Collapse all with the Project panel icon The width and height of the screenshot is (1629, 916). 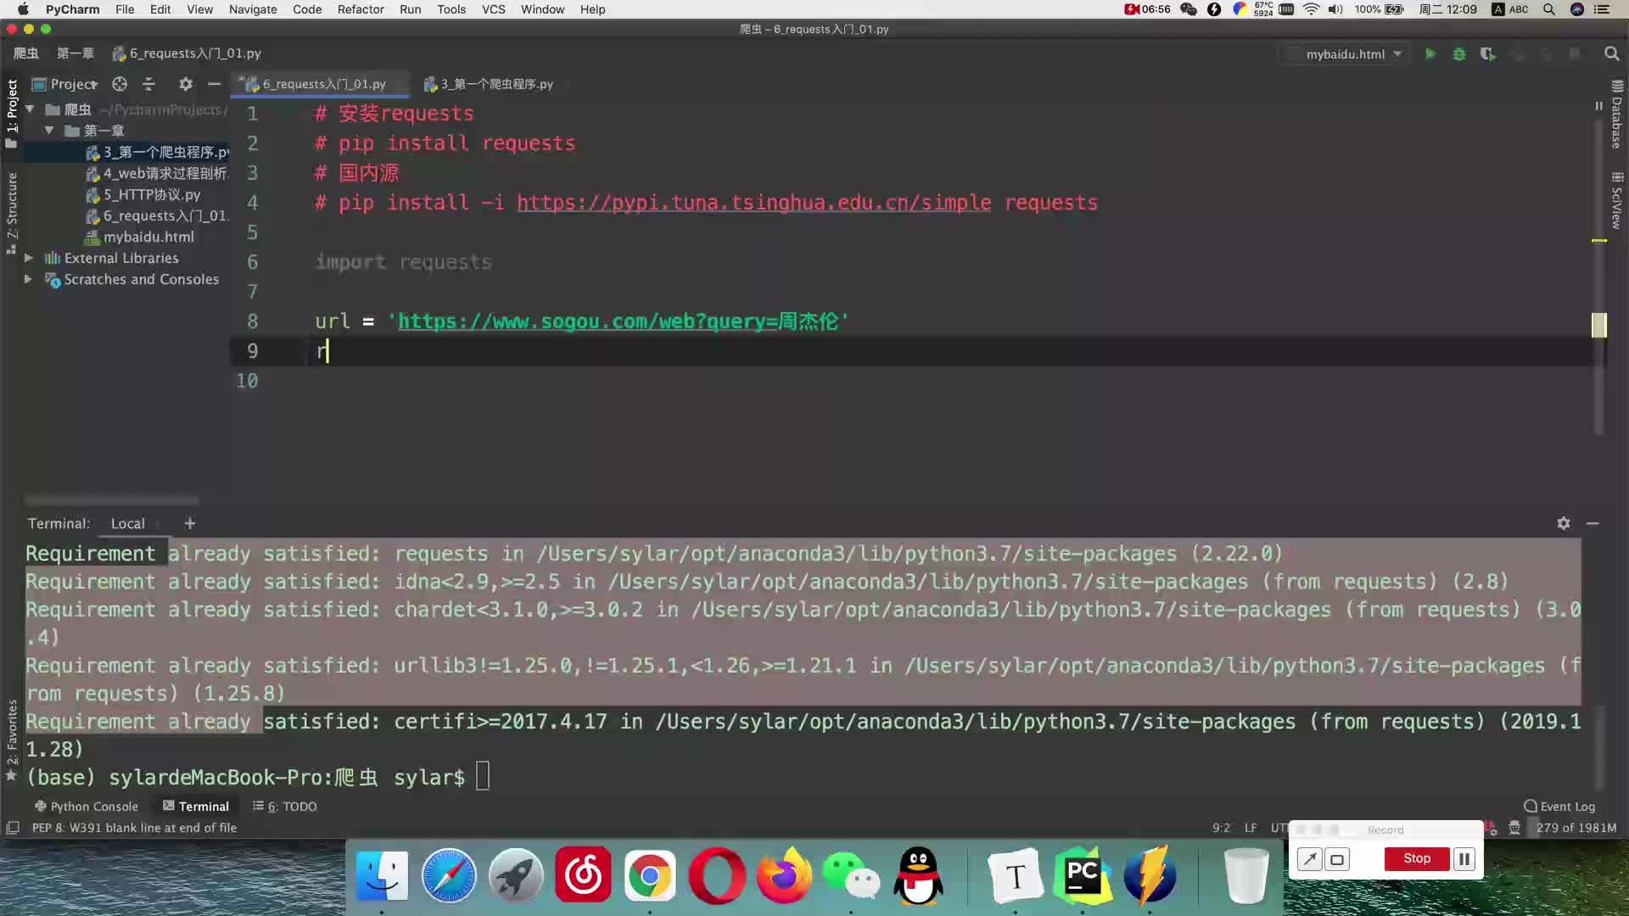148,84
